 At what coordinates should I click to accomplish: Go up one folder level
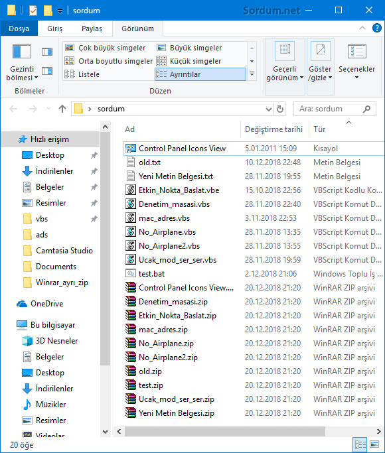click(62, 109)
